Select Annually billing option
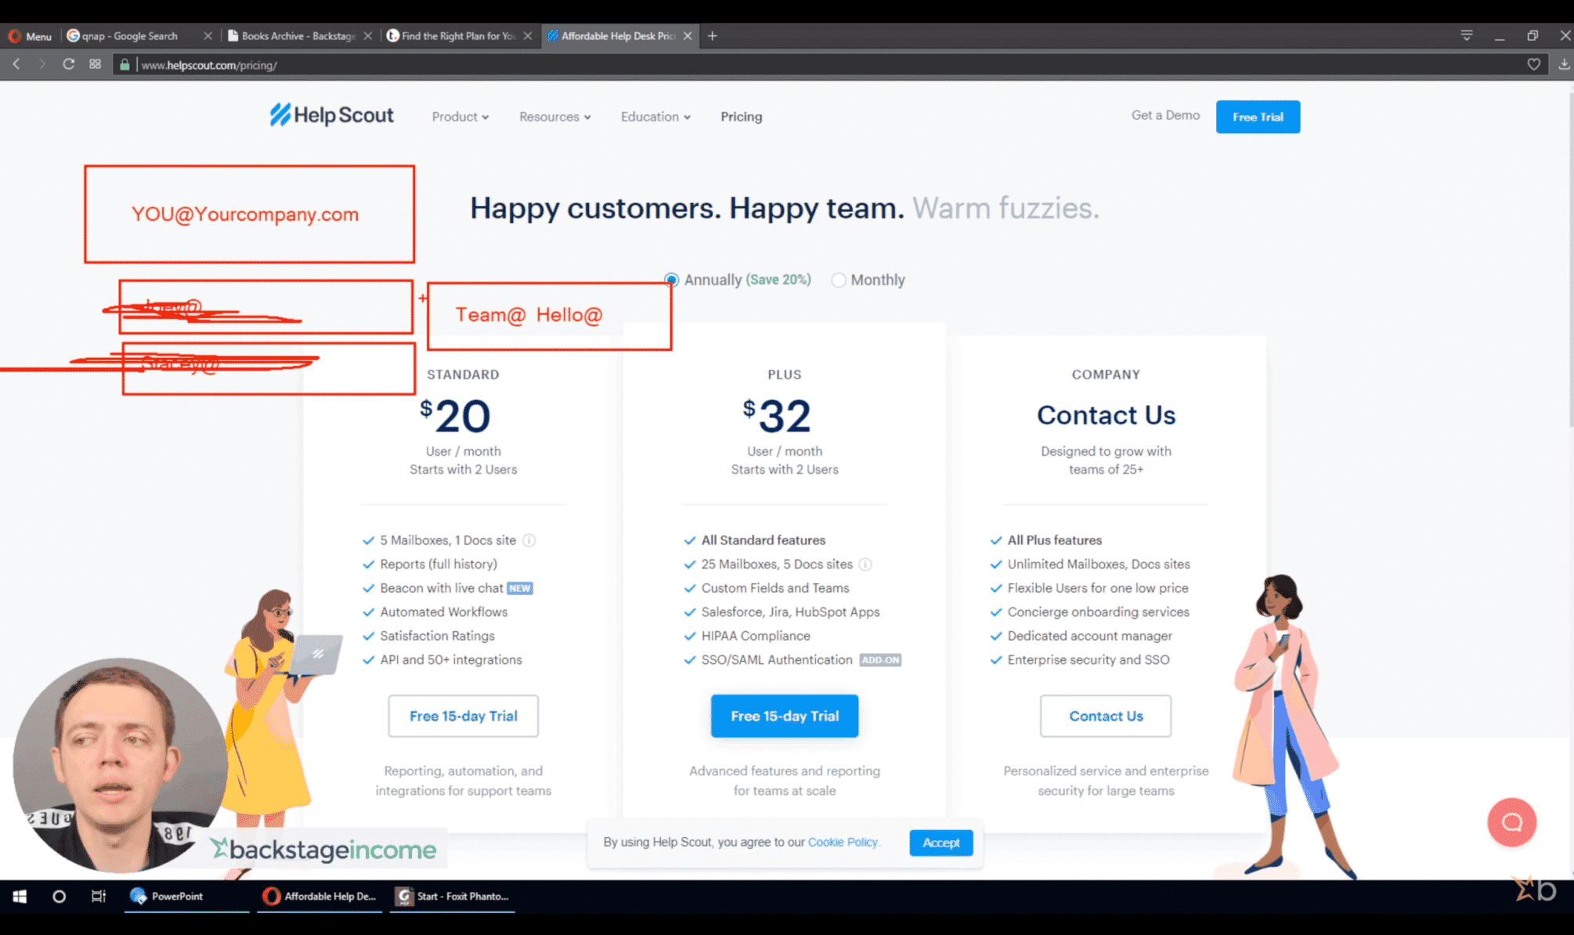1574x935 pixels. coord(671,280)
